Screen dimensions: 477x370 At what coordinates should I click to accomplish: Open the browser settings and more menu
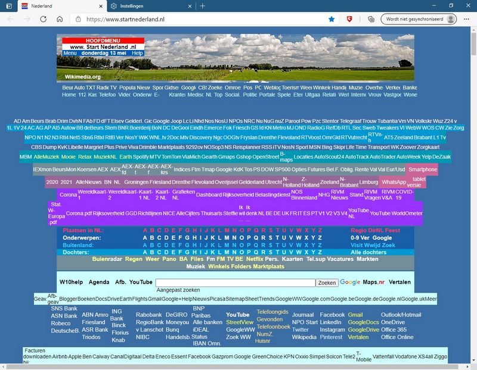(466, 19)
